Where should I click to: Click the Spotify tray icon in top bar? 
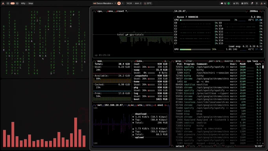[229, 3]
